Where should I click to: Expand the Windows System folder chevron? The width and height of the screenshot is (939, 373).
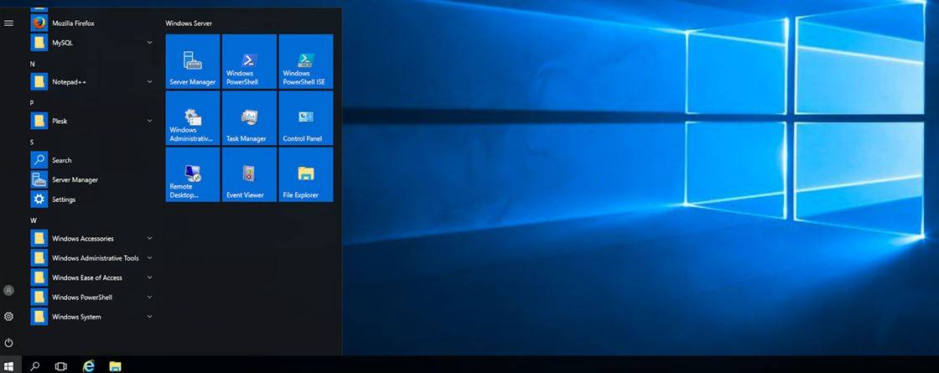(150, 317)
